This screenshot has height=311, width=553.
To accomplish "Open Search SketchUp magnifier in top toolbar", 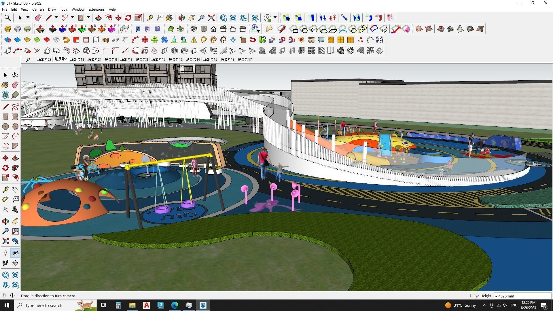I will pos(8,18).
